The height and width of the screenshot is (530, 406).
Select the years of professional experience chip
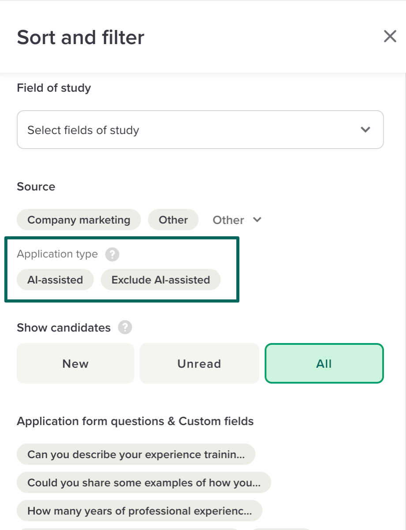(139, 511)
